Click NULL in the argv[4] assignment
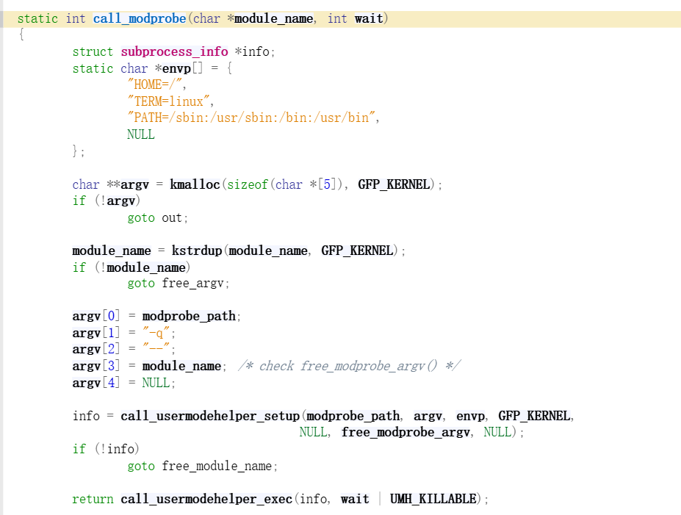Viewport: 681px width, 515px height. (156, 383)
